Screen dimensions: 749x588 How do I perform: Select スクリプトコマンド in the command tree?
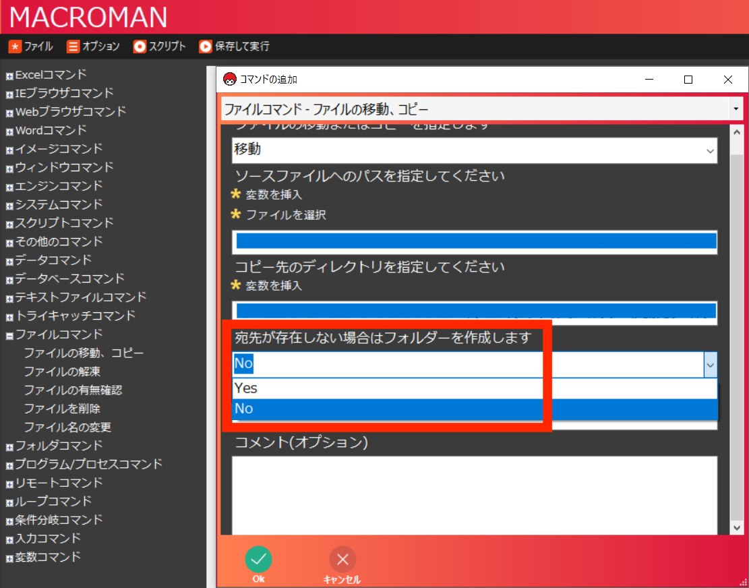[x=65, y=223]
